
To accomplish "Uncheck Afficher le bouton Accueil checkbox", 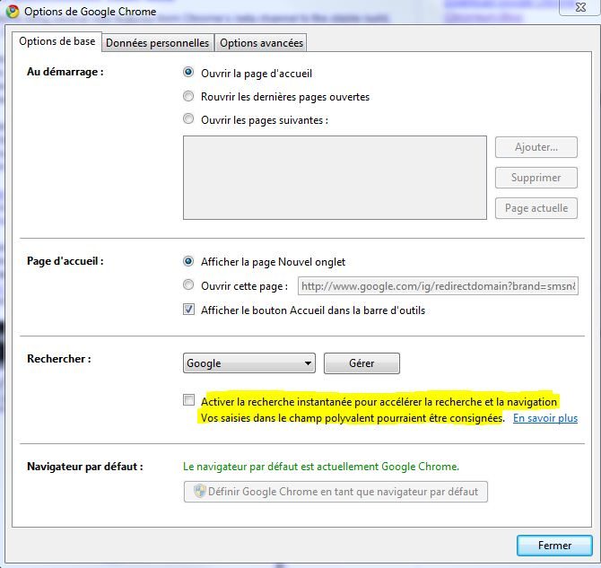I will click(188, 309).
